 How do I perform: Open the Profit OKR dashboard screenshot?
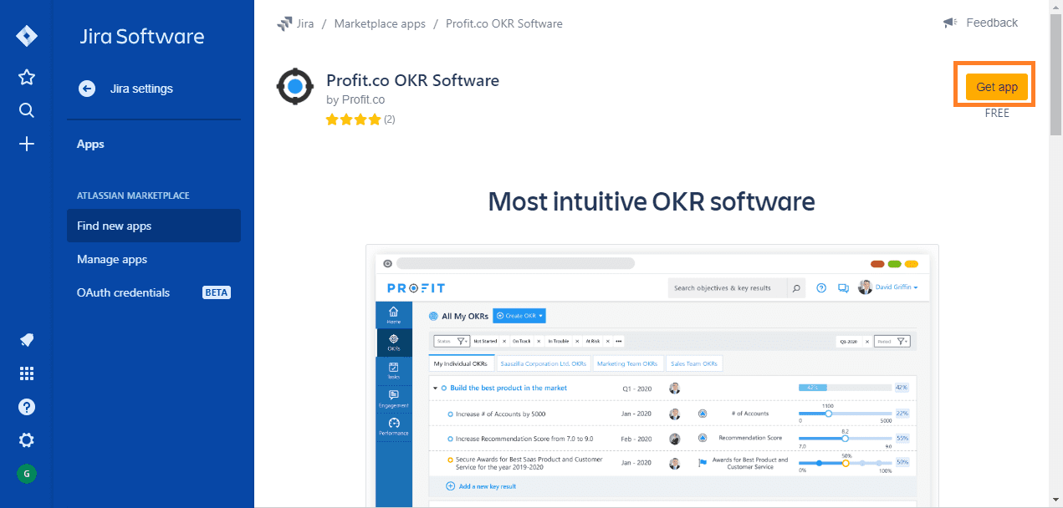652,376
